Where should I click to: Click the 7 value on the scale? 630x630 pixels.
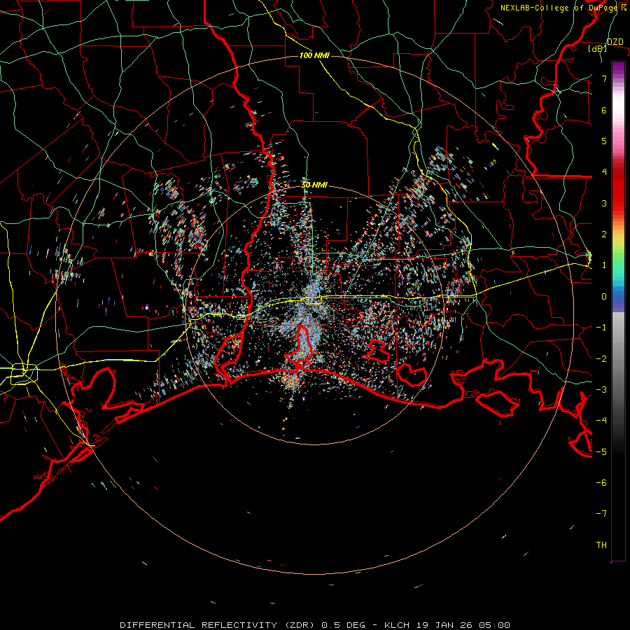(604, 78)
